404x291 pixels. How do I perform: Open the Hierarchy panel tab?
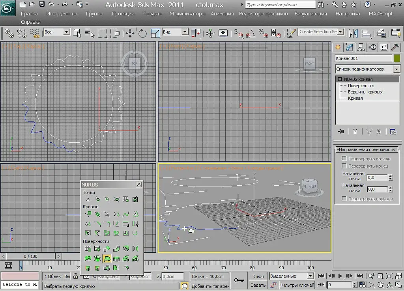pos(361,47)
